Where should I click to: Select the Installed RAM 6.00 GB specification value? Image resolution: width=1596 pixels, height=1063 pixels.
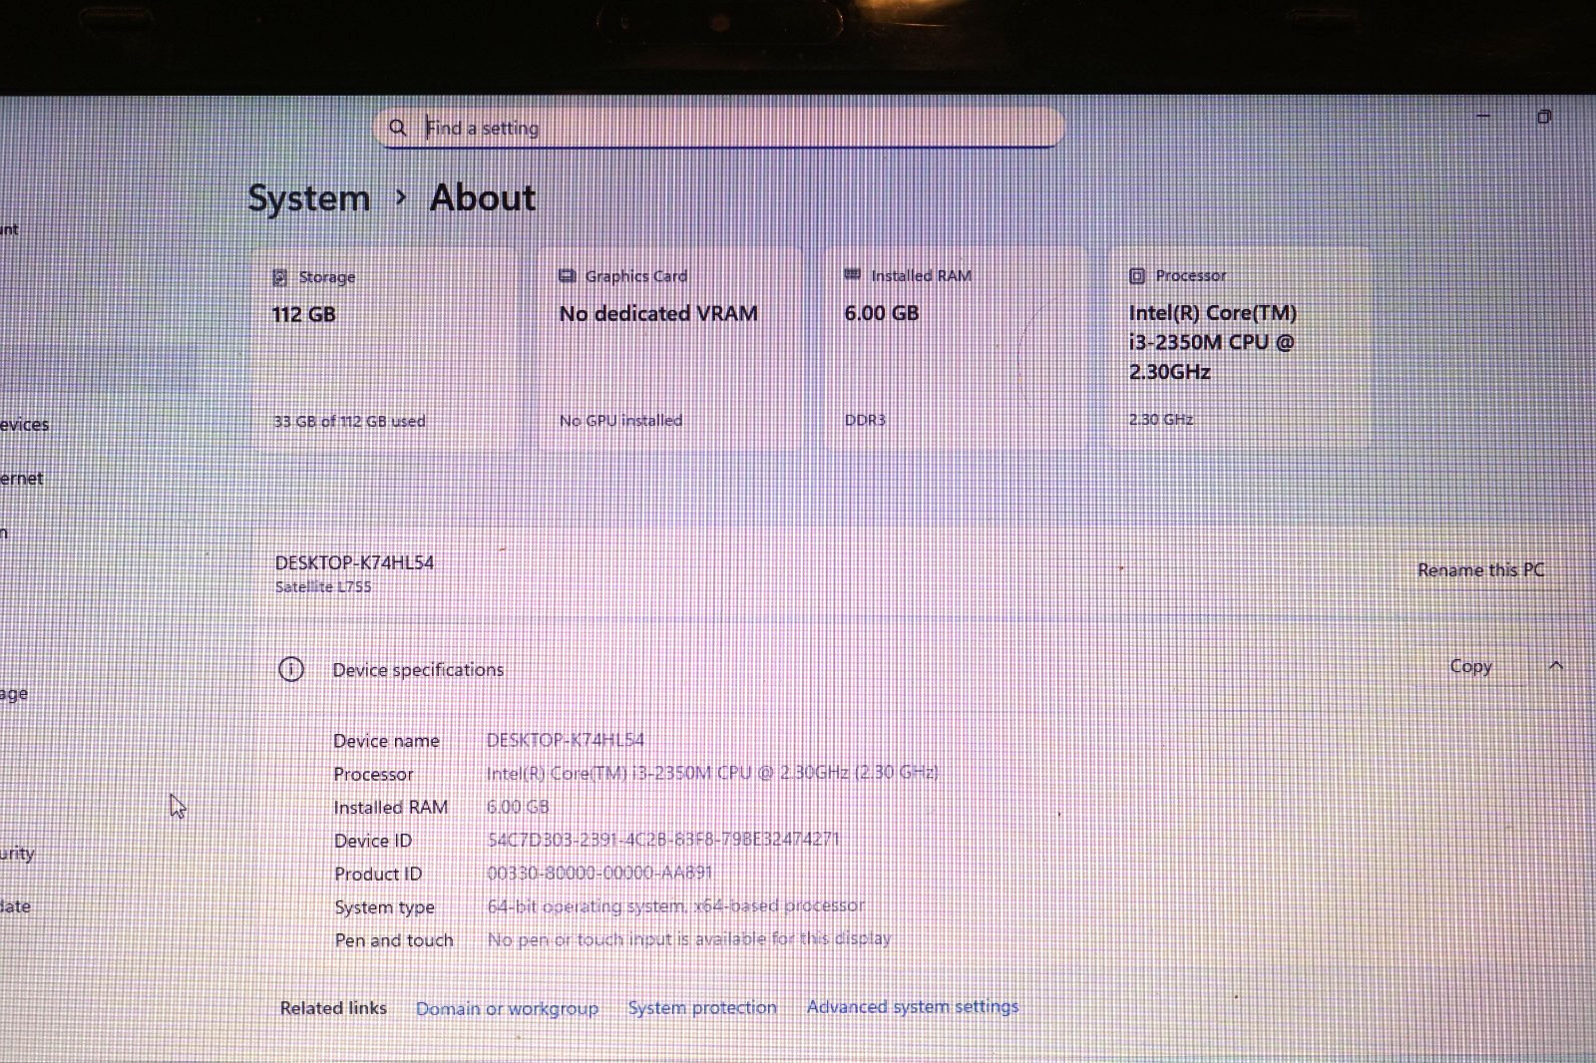[518, 807]
